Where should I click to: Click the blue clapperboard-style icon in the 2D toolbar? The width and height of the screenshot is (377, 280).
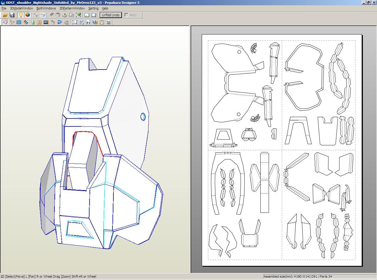pyautogui.click(x=19, y=22)
